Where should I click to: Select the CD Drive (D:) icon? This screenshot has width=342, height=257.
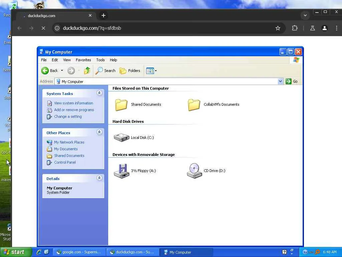(194, 171)
